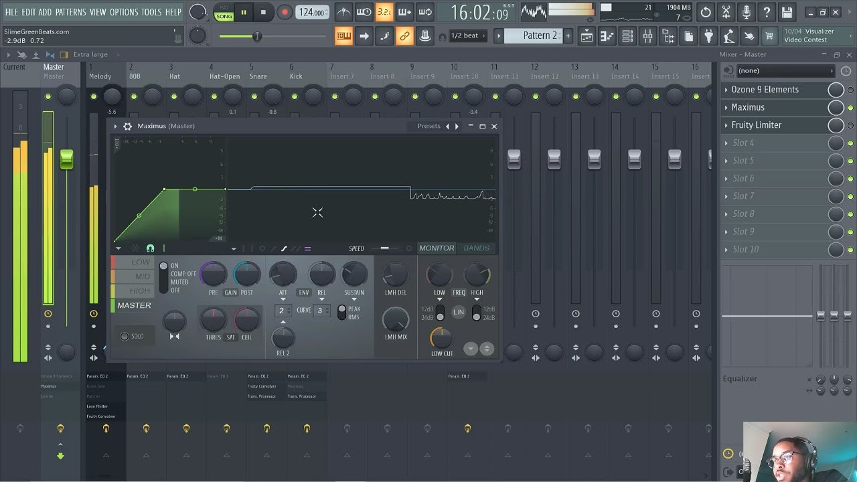The image size is (857, 482).
Task: Click the SPEED slider in Maximus
Action: click(384, 248)
